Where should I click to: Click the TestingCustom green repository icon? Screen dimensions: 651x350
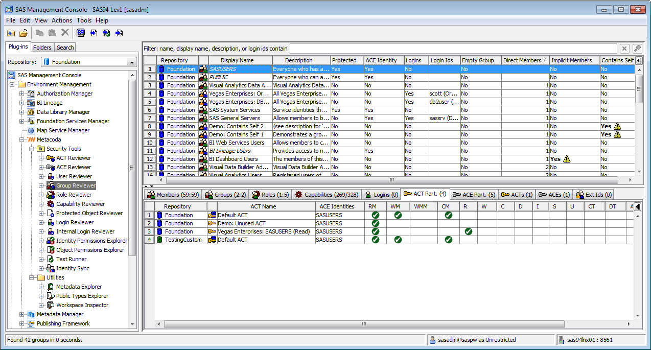click(160, 240)
